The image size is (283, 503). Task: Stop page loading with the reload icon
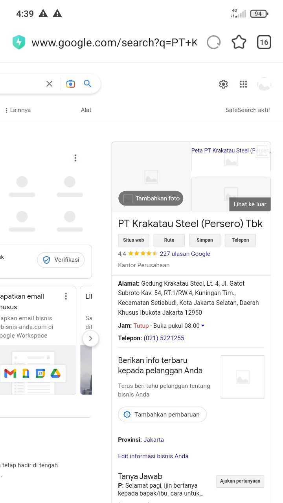point(214,42)
